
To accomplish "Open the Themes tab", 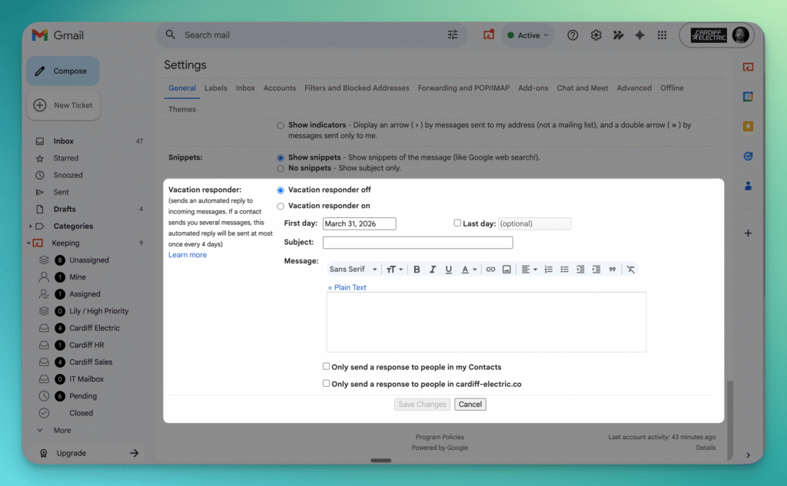I will point(182,109).
